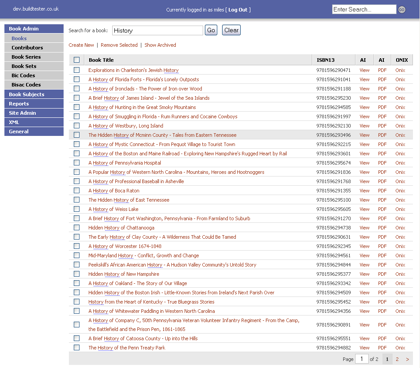Click Onix for A History of Oakland row
The width and height of the screenshot is (420, 368).
click(400, 283)
